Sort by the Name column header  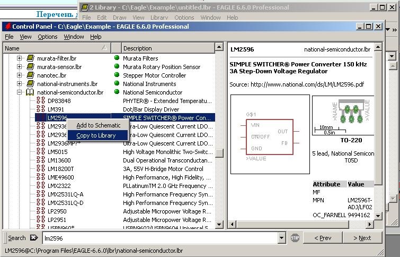57,48
